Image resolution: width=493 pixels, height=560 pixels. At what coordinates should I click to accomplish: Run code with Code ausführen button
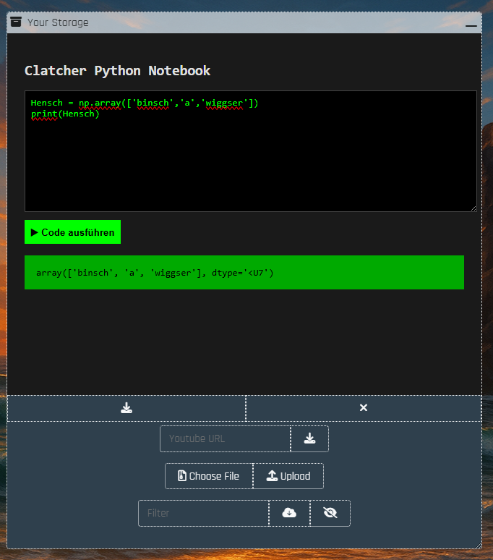point(72,232)
